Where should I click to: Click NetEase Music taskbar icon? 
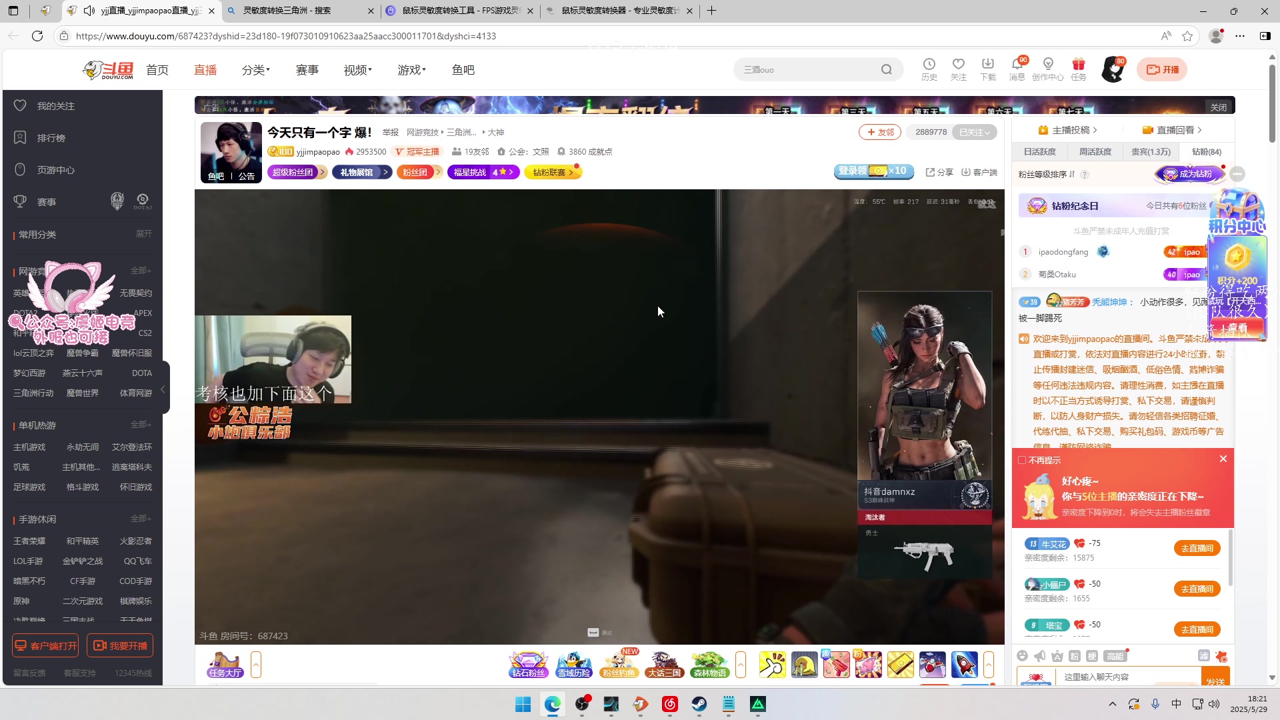click(670, 704)
